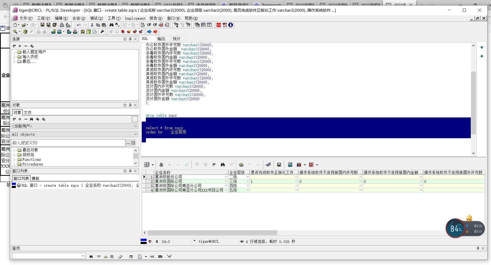
Task: Click the 企业层级 column header
Action: click(x=239, y=172)
